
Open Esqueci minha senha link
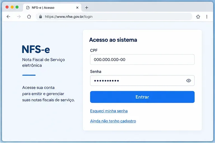click(109, 111)
